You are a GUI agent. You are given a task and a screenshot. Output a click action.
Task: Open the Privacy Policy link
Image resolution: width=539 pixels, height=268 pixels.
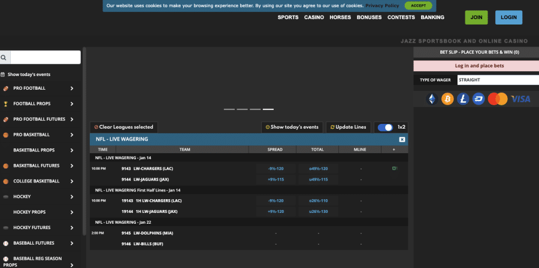tap(382, 5)
